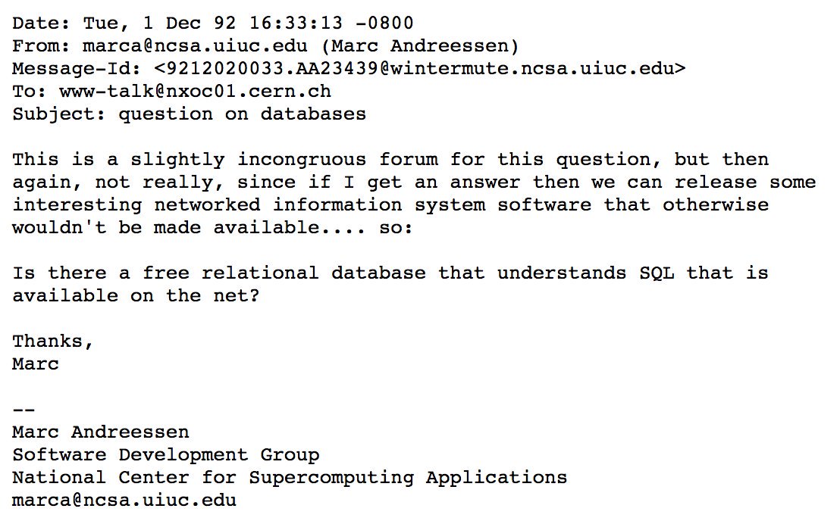Click the signature separator dashes
Screen dimensions: 840x521
pos(24,410)
